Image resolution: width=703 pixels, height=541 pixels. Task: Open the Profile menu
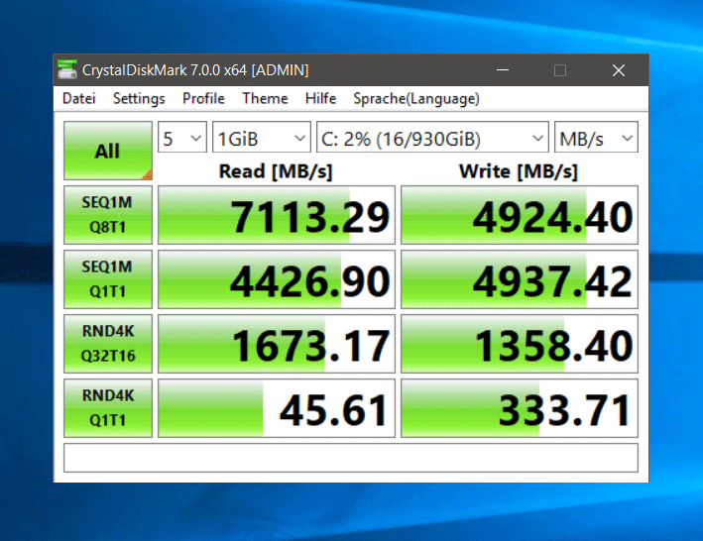(203, 98)
